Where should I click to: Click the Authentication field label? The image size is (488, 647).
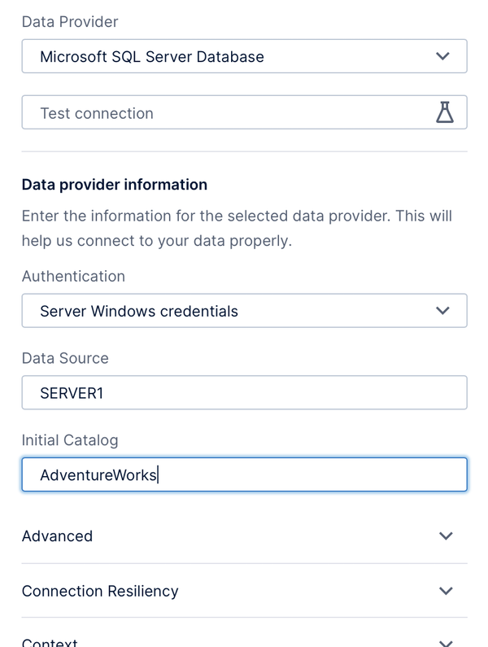click(x=73, y=276)
